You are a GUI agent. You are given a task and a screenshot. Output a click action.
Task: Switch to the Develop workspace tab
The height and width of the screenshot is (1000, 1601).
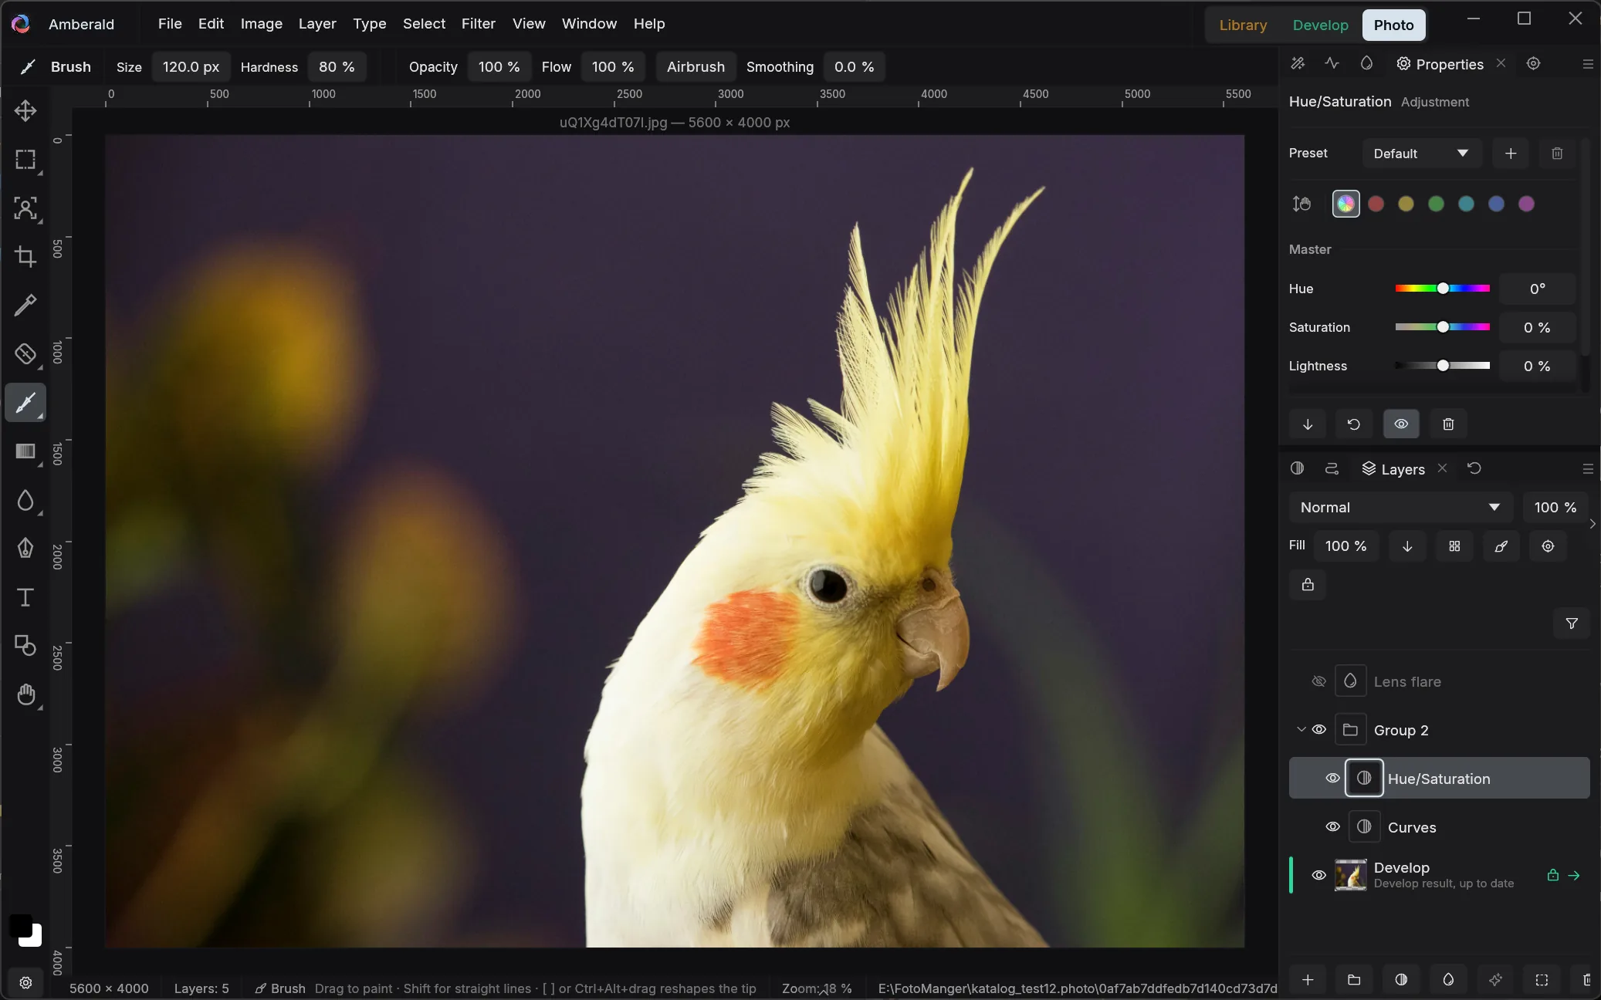click(1320, 25)
